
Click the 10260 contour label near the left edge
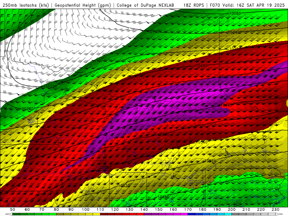28,109
